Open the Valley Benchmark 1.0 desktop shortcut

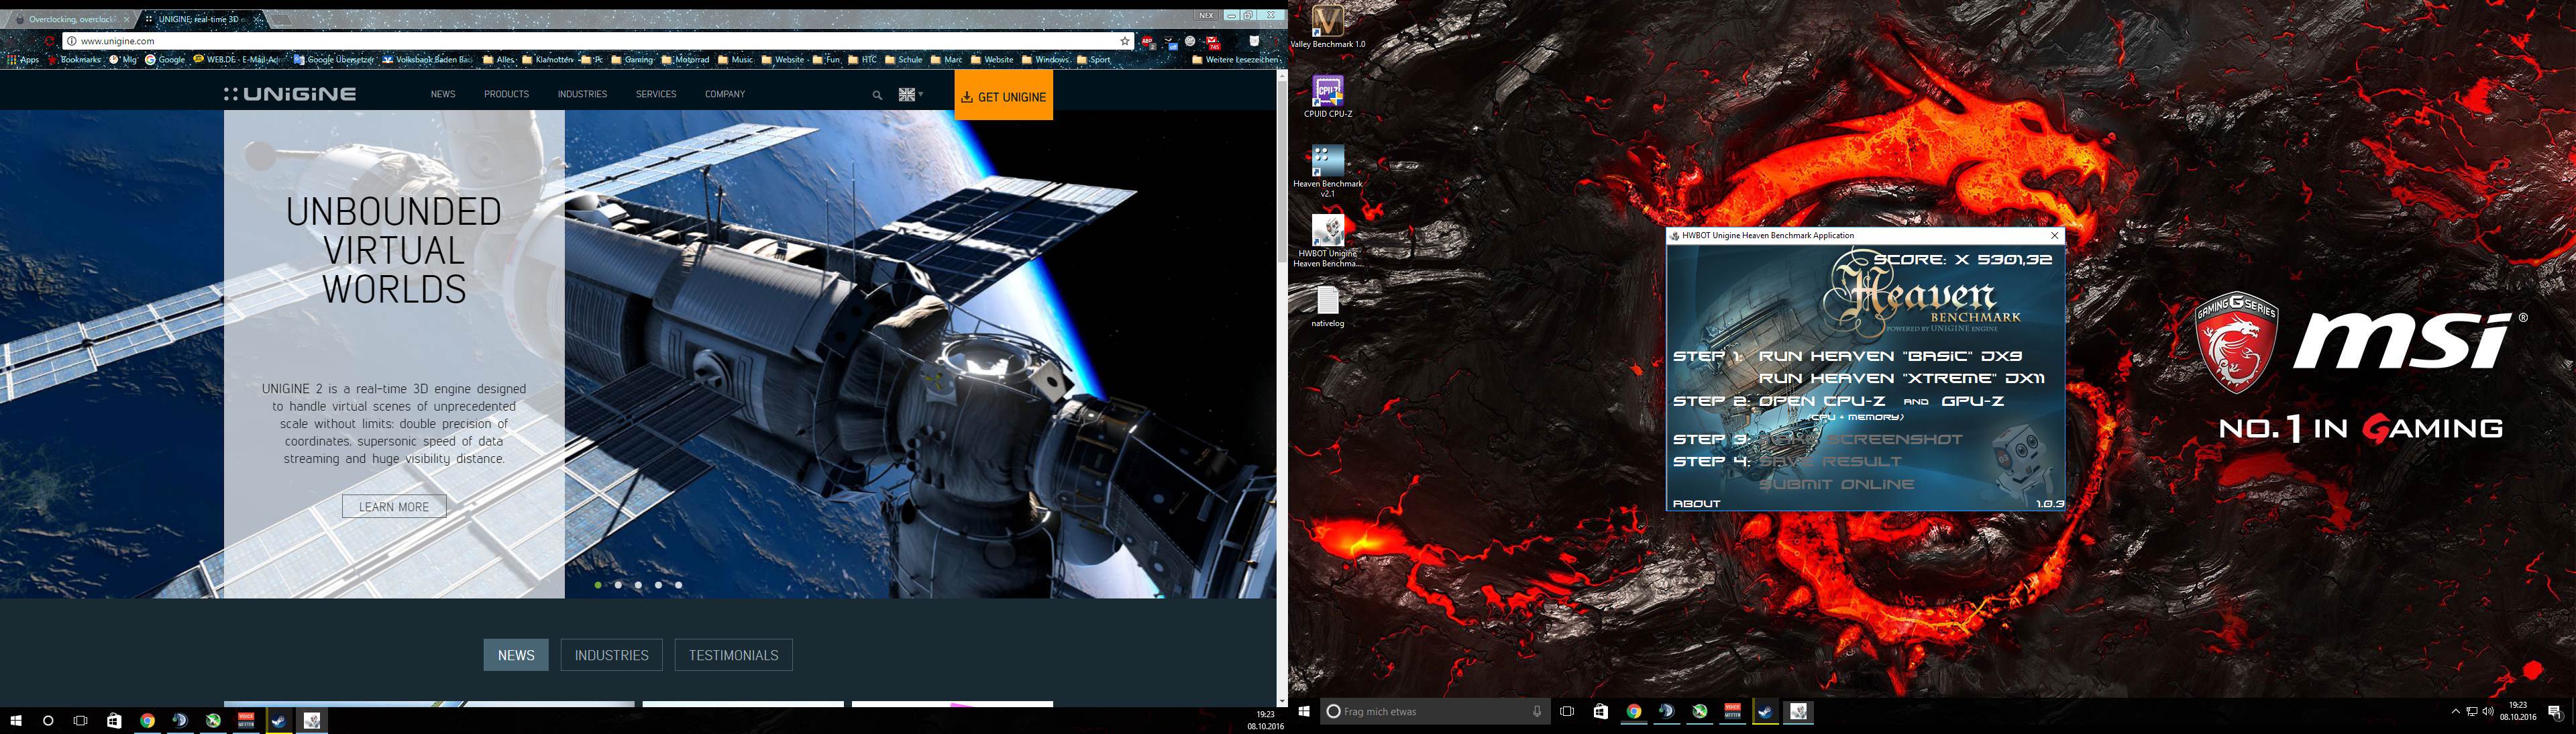click(1327, 27)
